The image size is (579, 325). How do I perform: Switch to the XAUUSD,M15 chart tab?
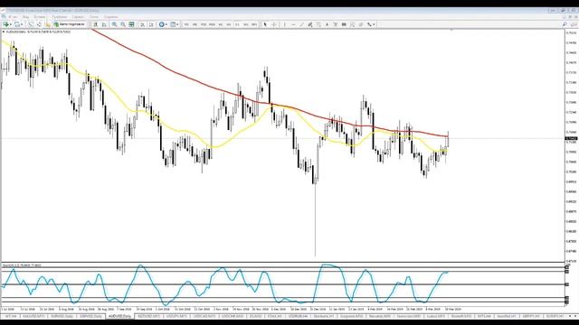pyautogui.click(x=33, y=316)
